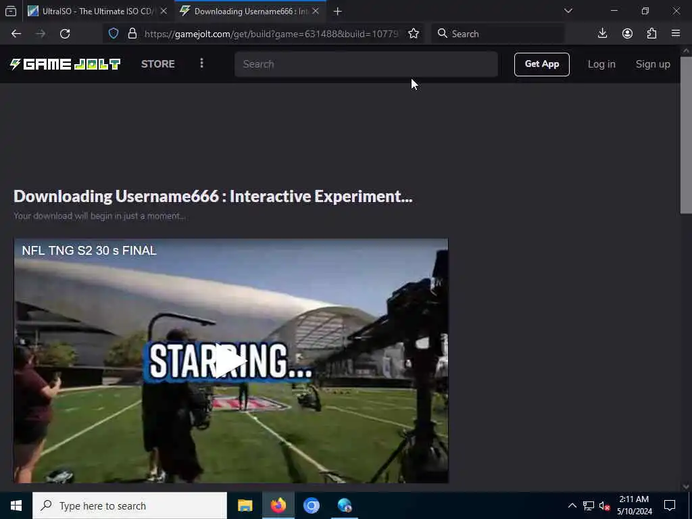Close the Downloading Username666 tab
The height and width of the screenshot is (519, 692).
(x=316, y=11)
